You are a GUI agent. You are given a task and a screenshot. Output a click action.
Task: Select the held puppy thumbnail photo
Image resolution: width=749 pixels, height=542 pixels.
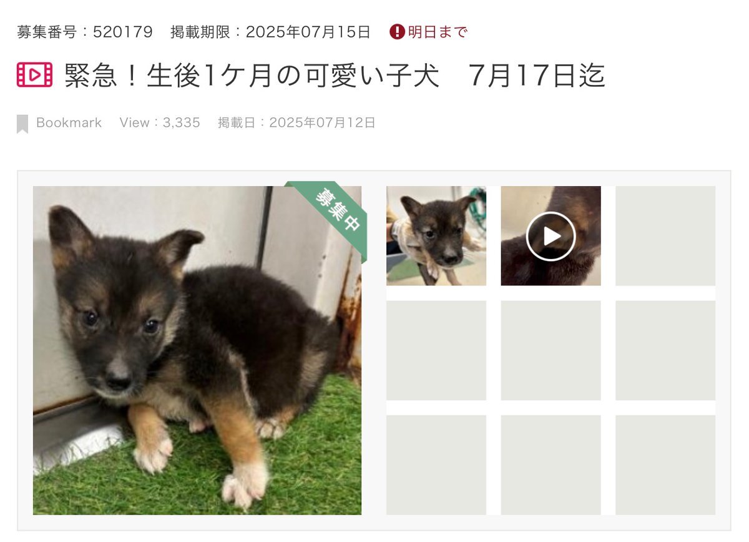pyautogui.click(x=436, y=236)
